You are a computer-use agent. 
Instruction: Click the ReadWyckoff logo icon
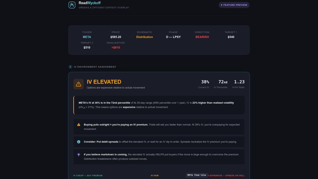point(72,5)
